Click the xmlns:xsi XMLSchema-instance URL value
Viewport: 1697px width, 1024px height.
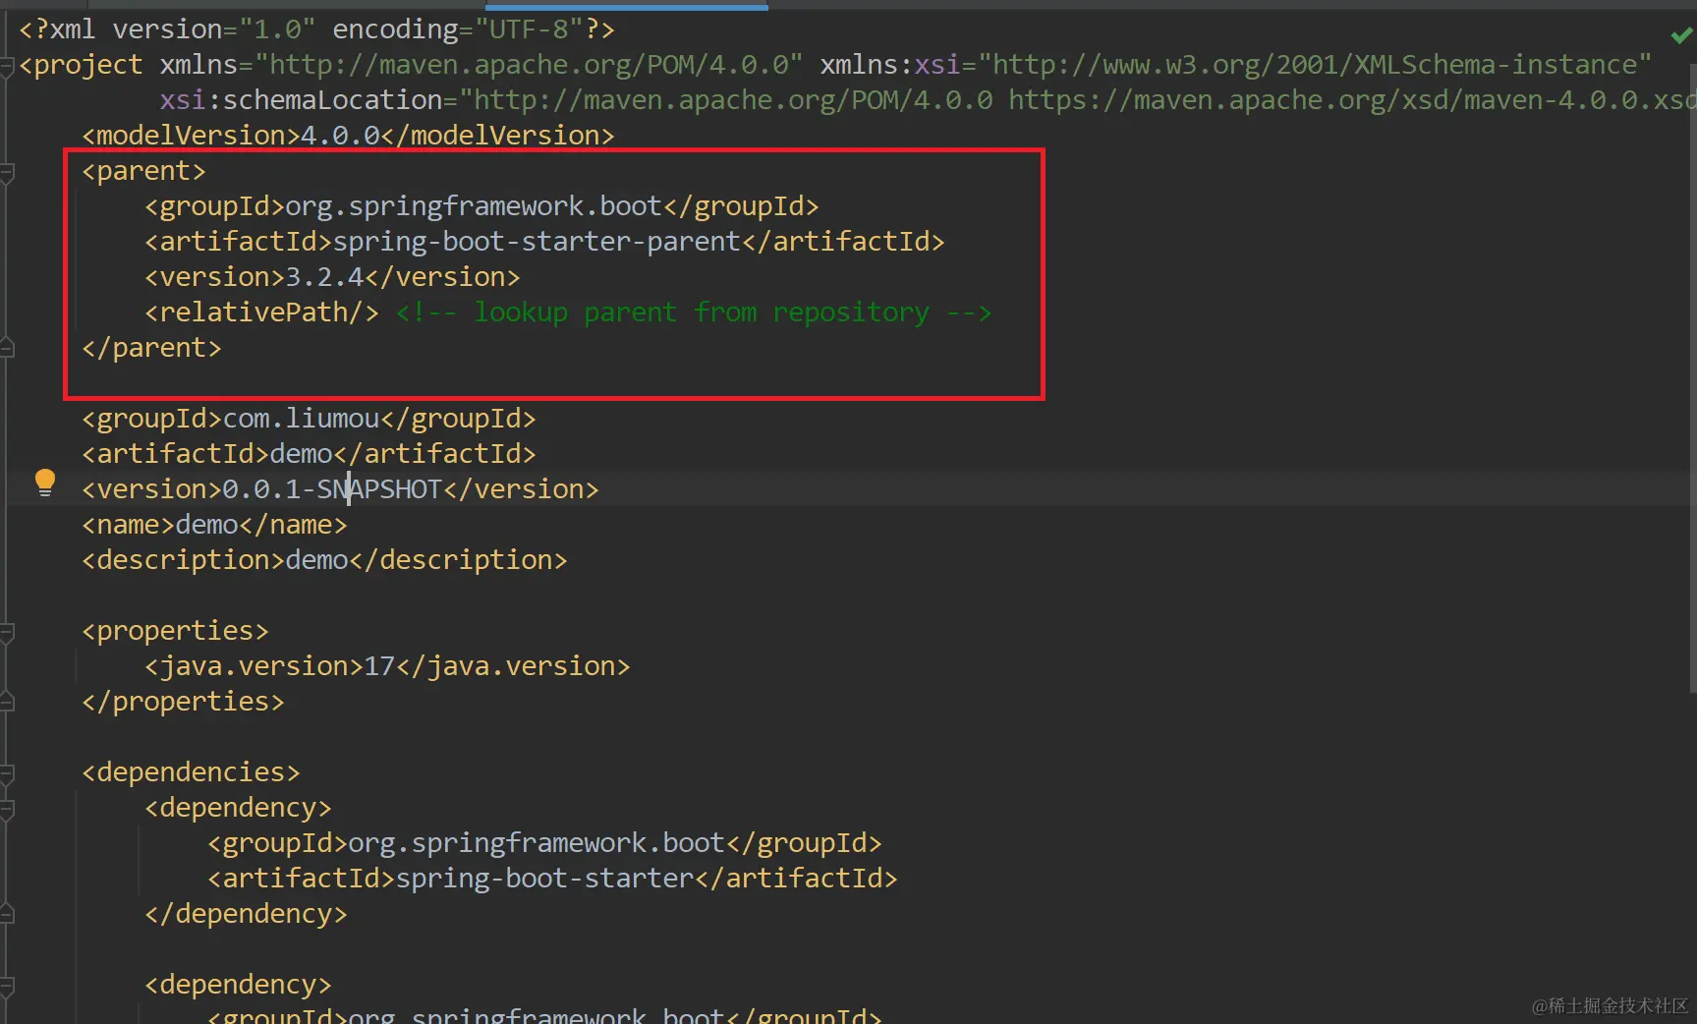tap(1315, 65)
